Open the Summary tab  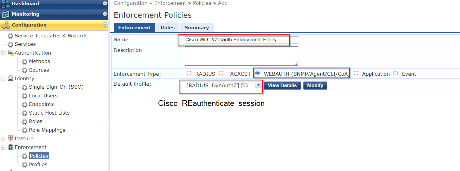(x=197, y=27)
